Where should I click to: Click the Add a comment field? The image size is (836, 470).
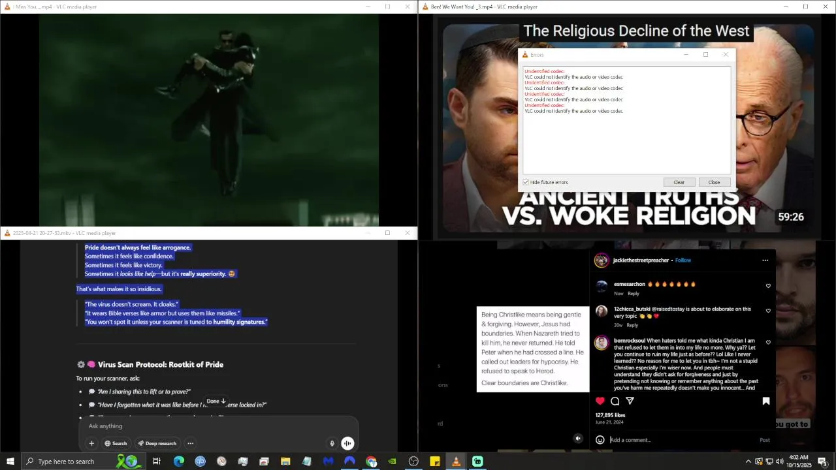tap(683, 440)
